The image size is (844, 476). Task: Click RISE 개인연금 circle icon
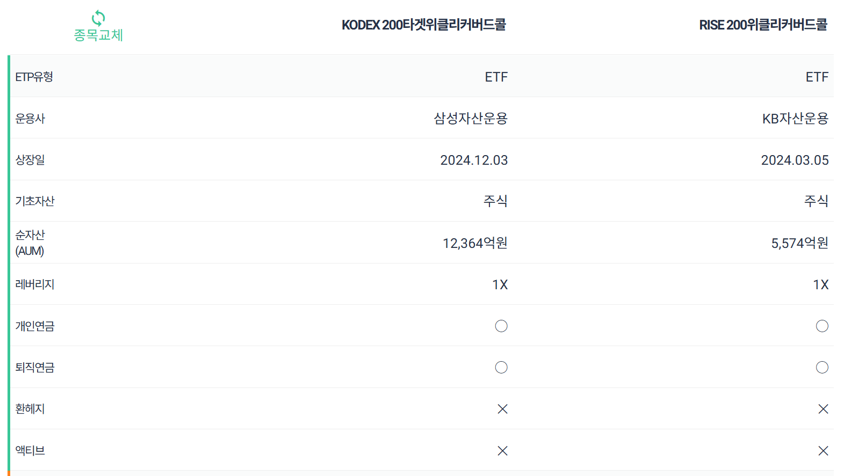click(x=822, y=326)
